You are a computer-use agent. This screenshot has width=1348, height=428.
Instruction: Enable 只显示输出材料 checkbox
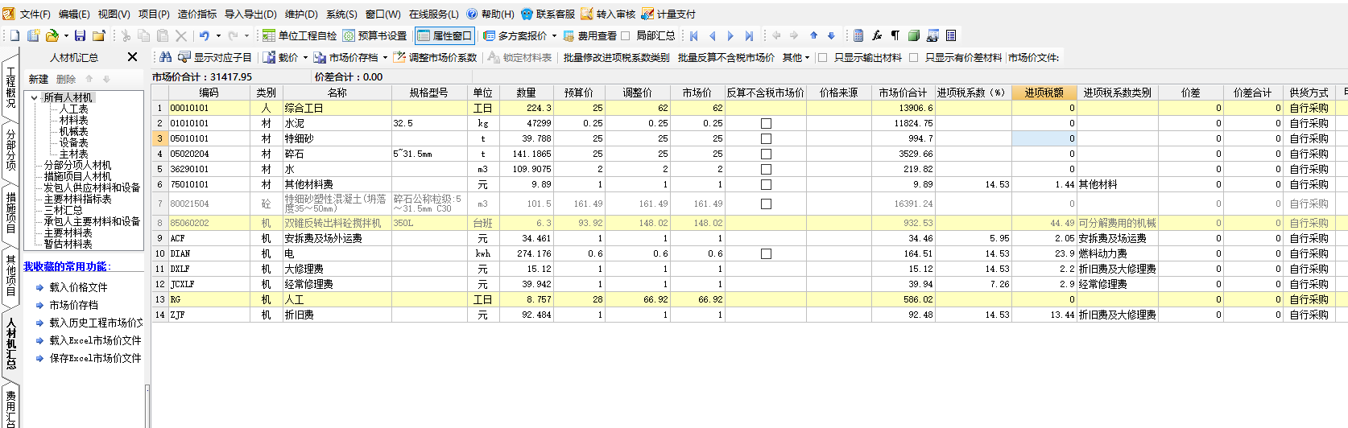[822, 57]
